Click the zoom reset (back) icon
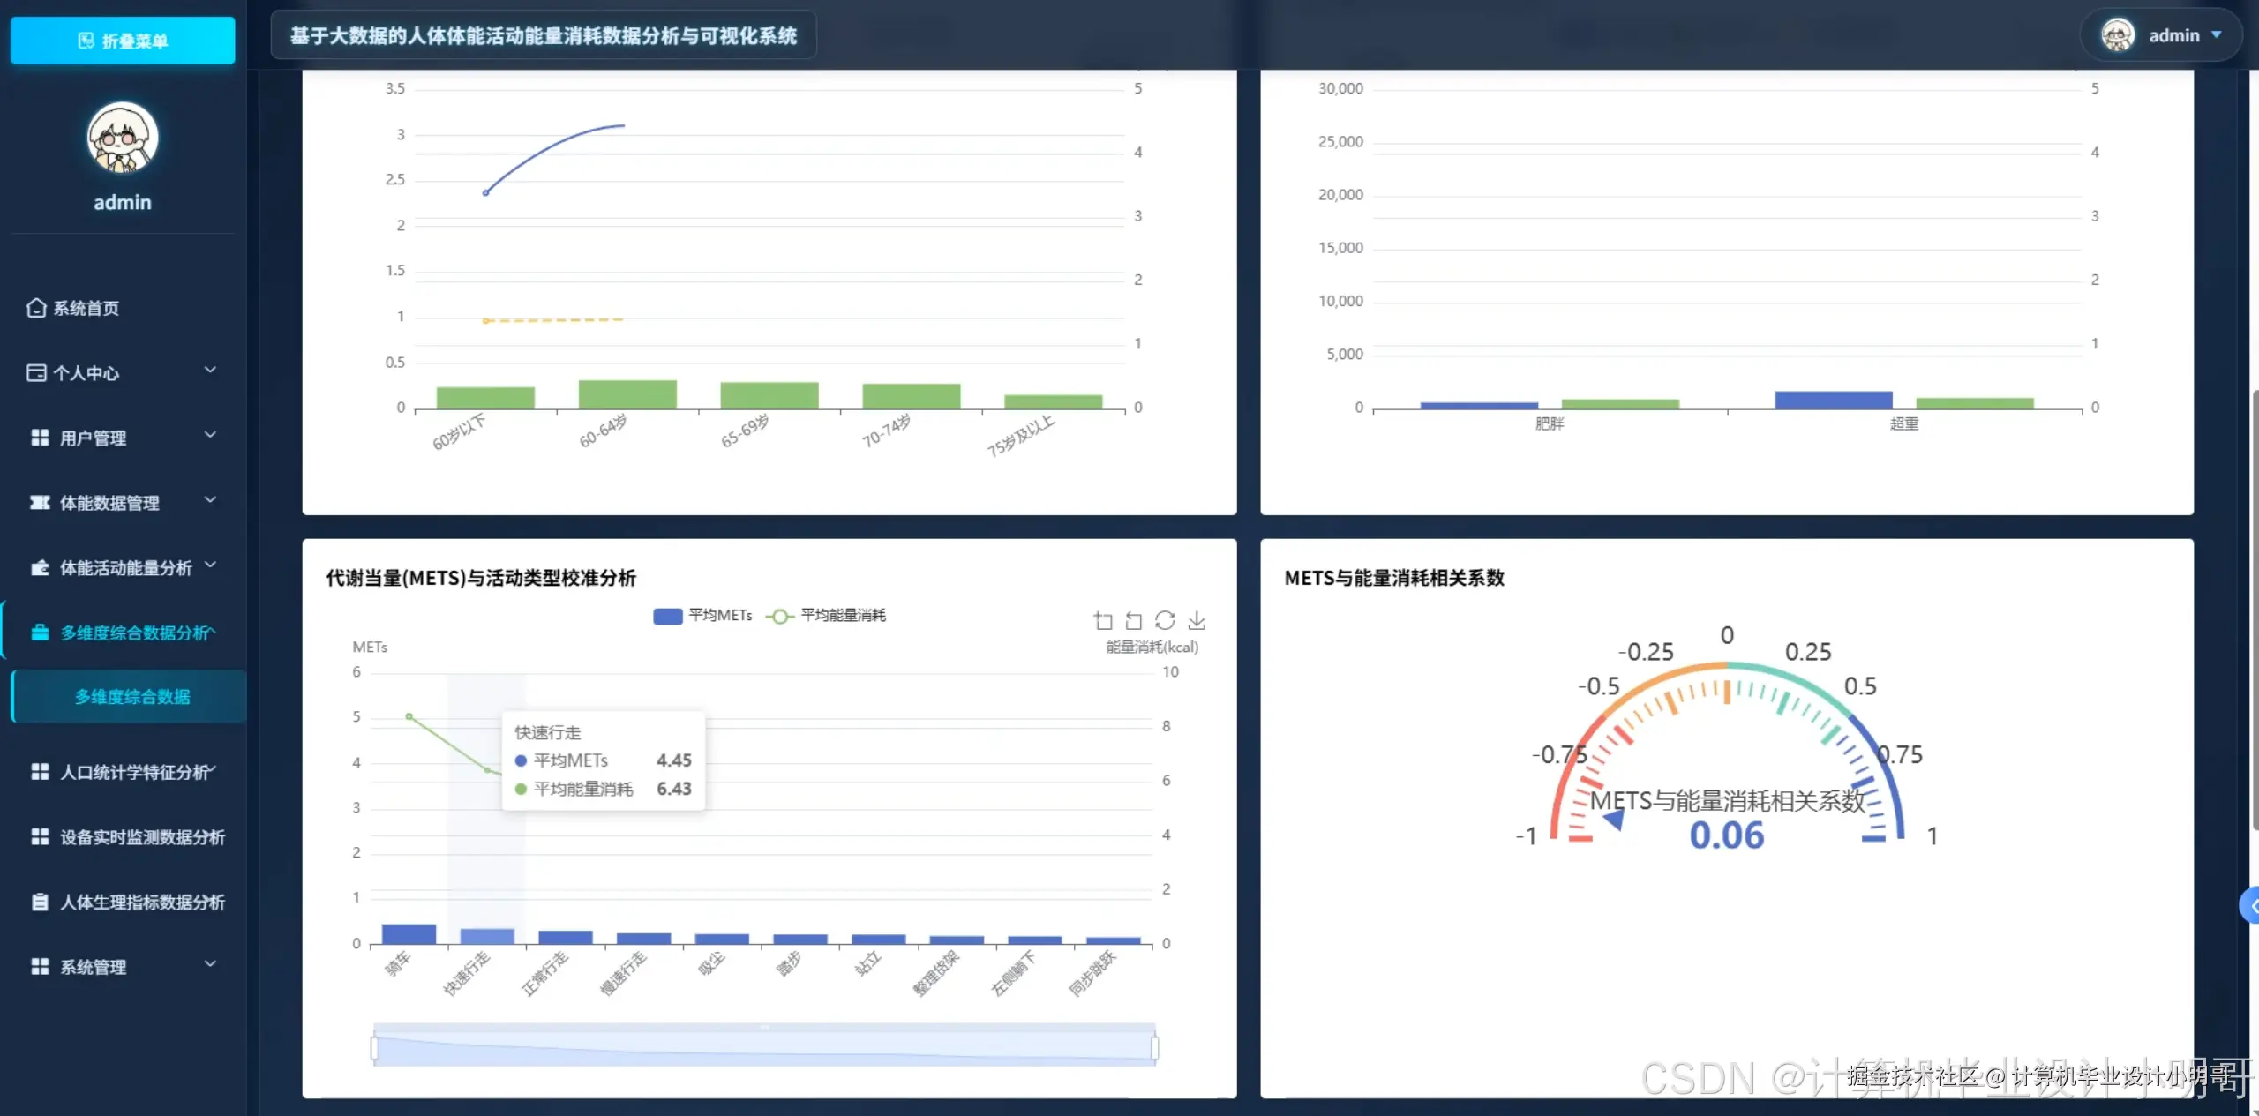This screenshot has height=1116, width=2259. click(1134, 621)
